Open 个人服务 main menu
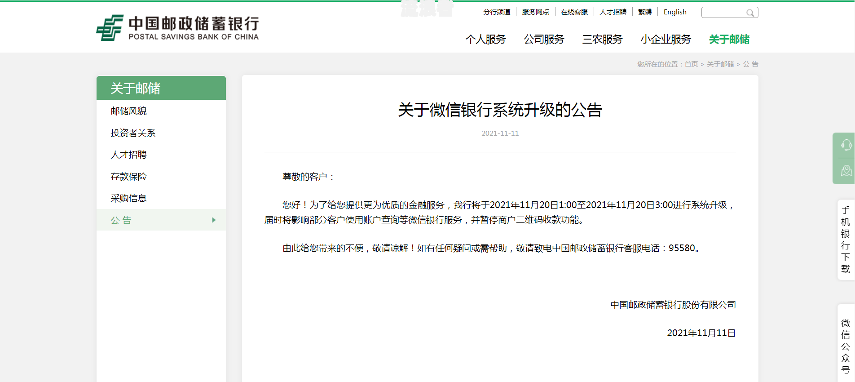Image resolution: width=855 pixels, height=382 pixels. (485, 40)
